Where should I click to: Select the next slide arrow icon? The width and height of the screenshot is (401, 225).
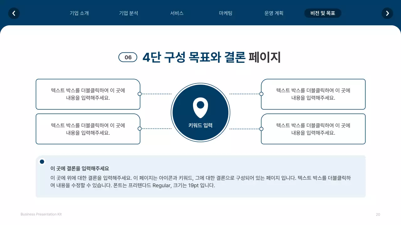(x=387, y=13)
